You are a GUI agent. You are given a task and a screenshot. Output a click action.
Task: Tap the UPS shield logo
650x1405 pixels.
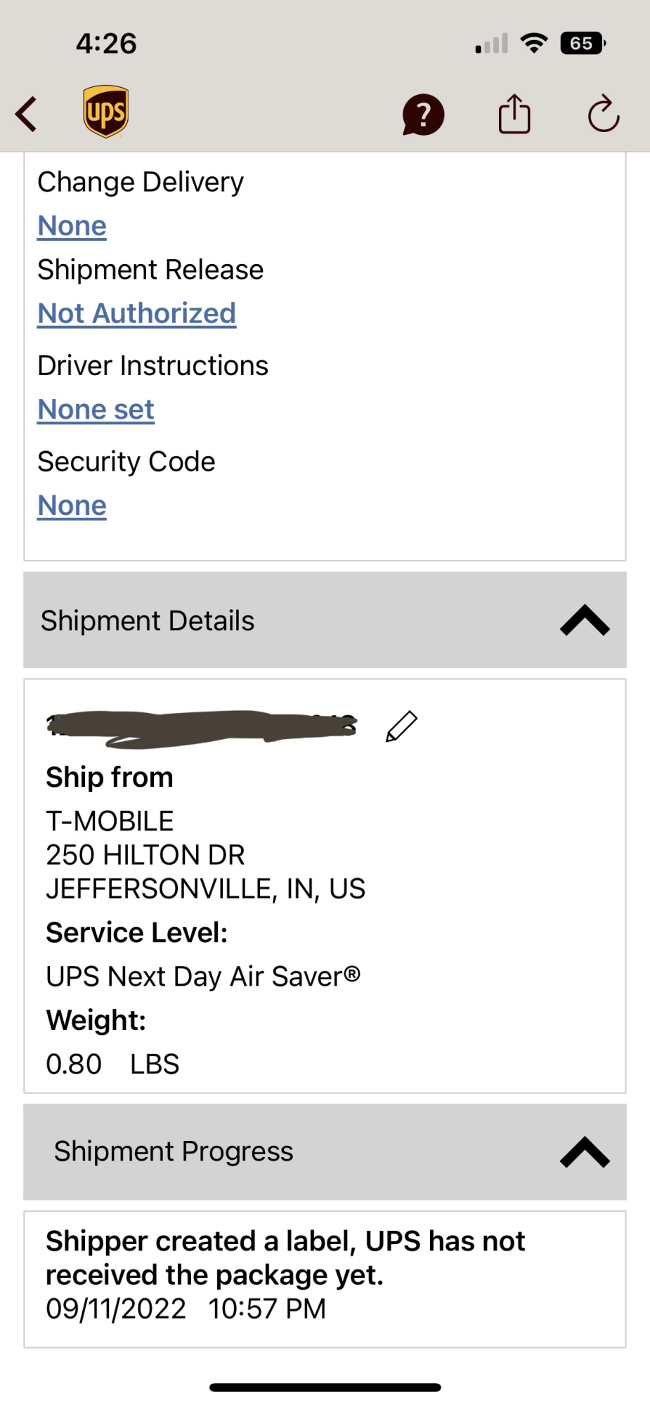pyautogui.click(x=105, y=112)
